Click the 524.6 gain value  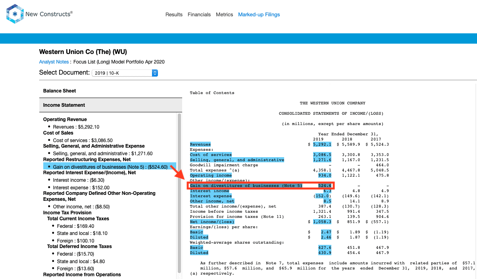coord(325,186)
